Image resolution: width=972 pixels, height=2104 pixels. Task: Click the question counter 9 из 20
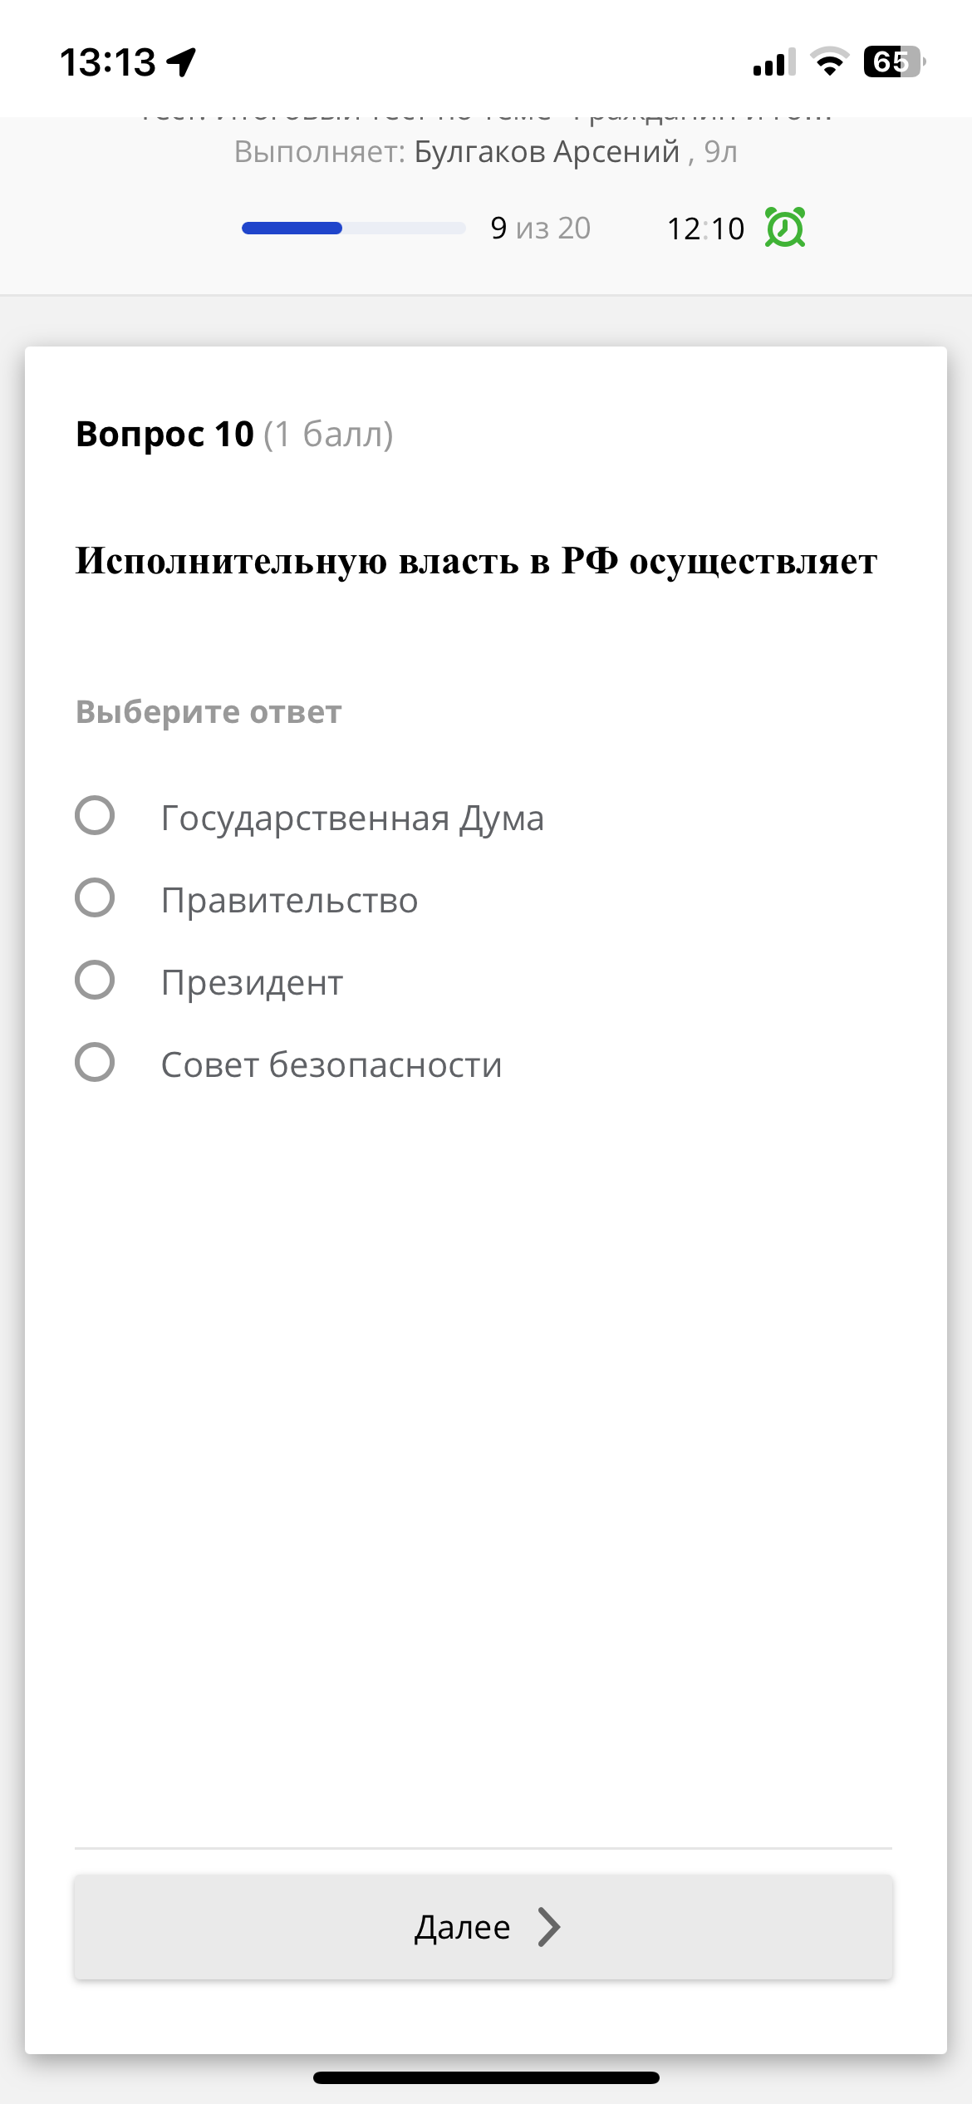[538, 227]
